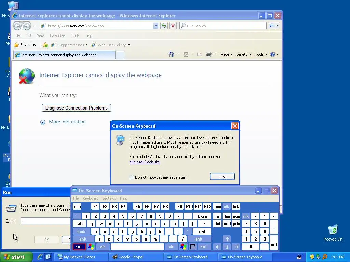Tap the esc key on On-Screen Keyboard
The width and height of the screenshot is (350, 262).
[77, 207]
